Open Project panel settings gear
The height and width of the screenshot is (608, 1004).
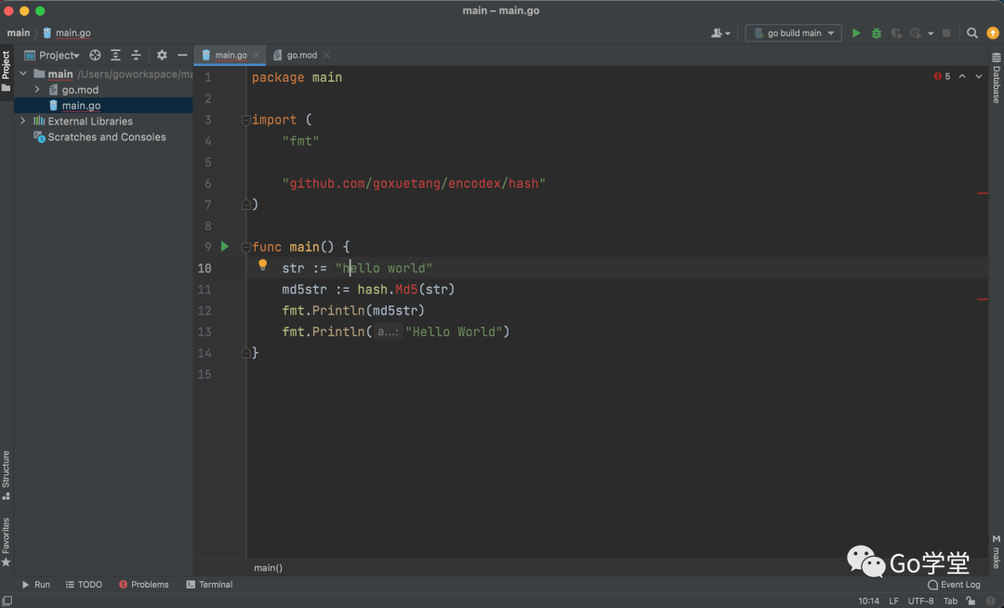click(162, 56)
